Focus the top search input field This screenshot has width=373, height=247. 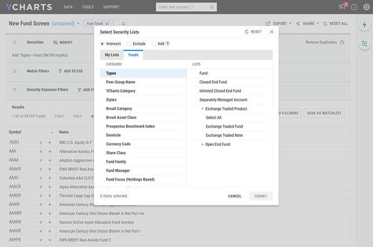point(186,7)
